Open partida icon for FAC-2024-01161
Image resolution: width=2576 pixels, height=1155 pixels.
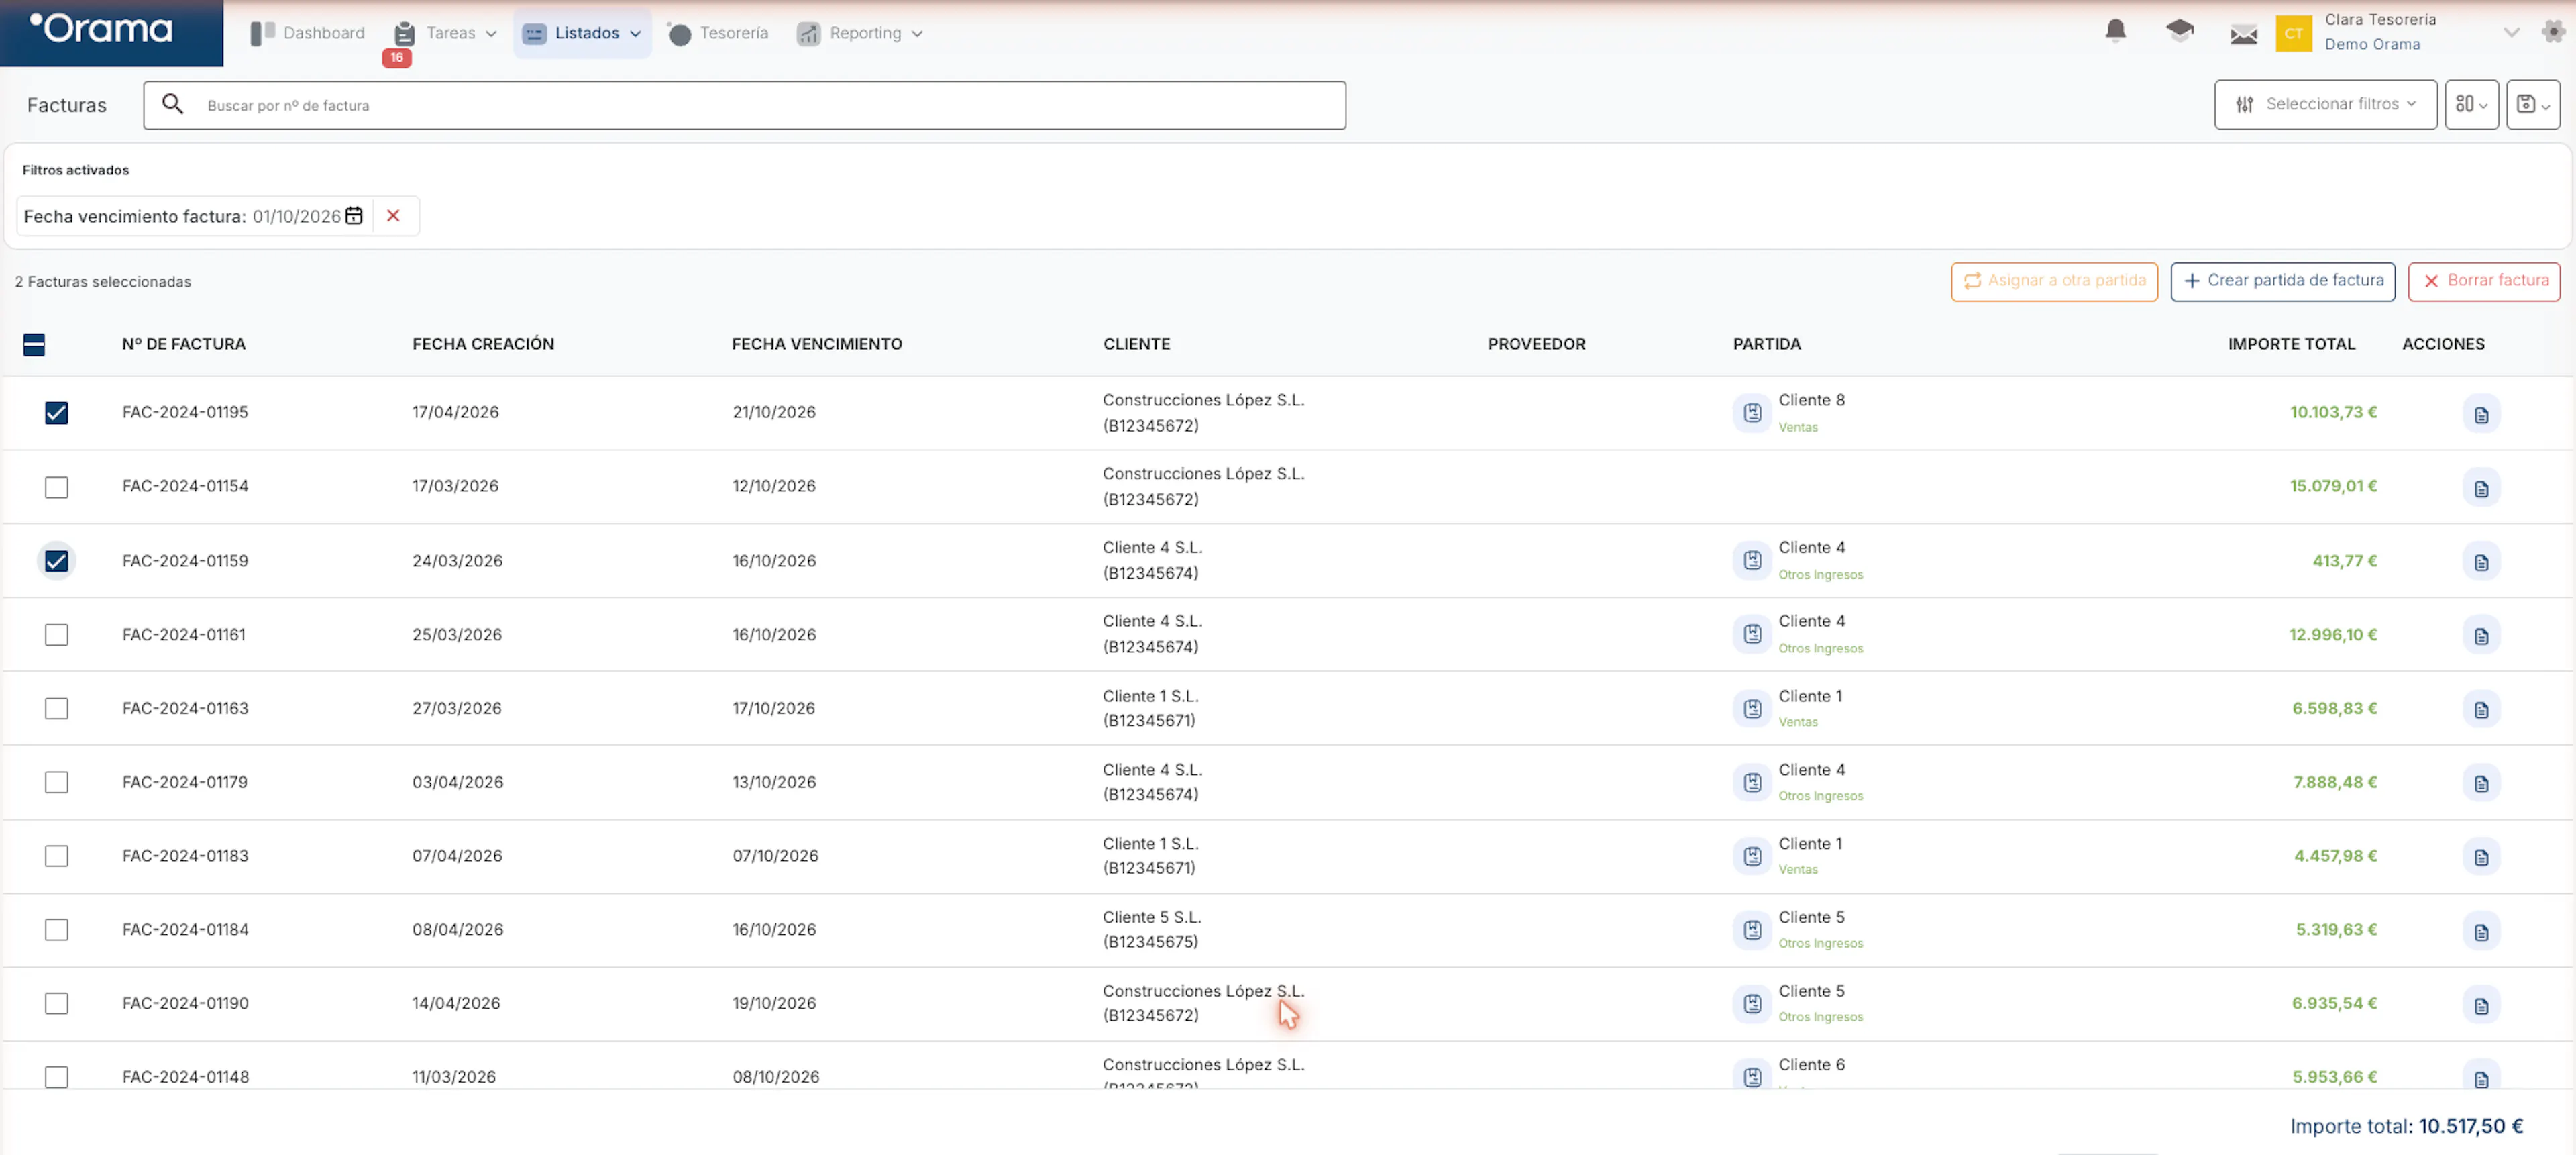coord(1752,634)
